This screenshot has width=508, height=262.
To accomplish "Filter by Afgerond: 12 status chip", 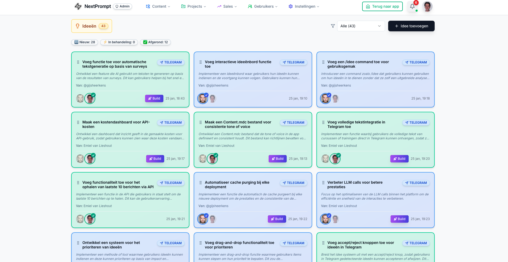I will (155, 42).
